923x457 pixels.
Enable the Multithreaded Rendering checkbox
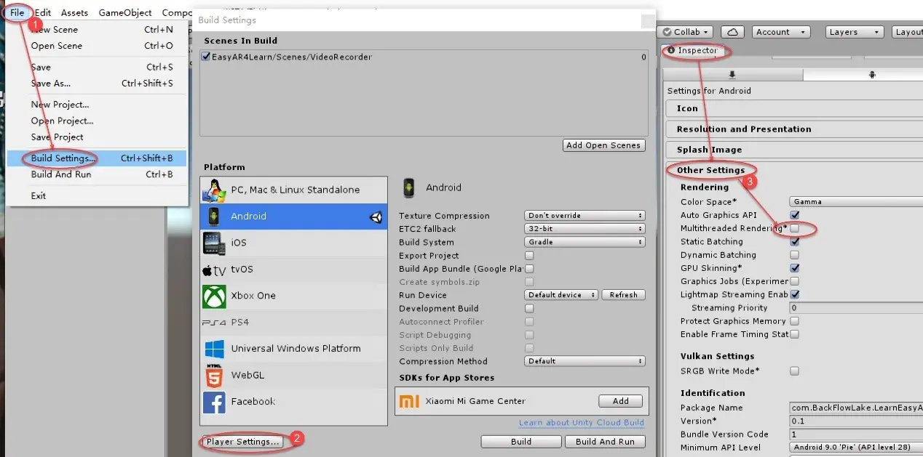point(794,228)
